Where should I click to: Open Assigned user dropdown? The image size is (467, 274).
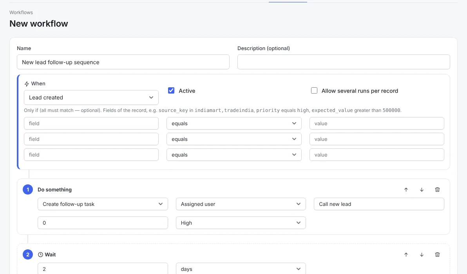tap(241, 204)
